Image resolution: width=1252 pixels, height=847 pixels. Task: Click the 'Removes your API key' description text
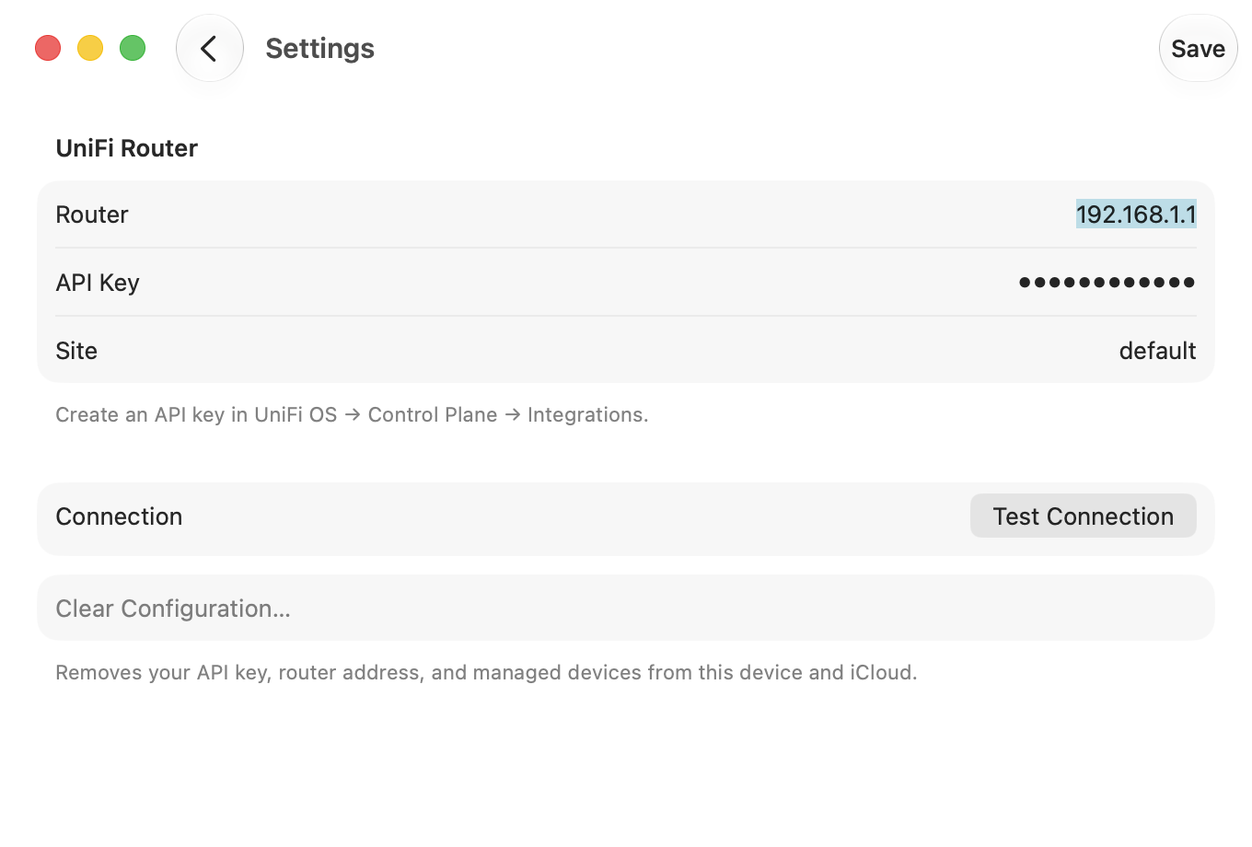pos(486,672)
